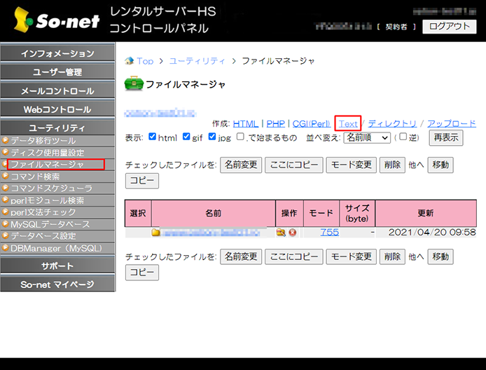This screenshot has width=486, height=370.
Task: Click the 755 mode link
Action: [x=330, y=232]
